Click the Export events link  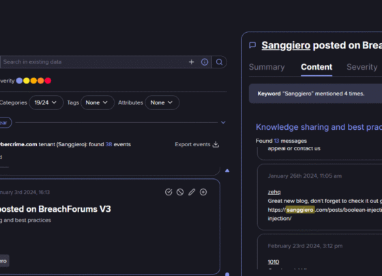[192, 144]
